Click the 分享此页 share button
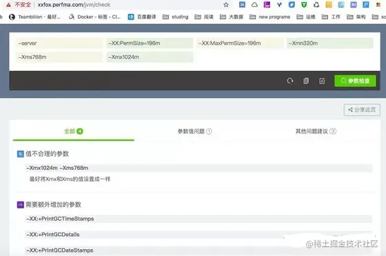This screenshot has width=386, height=256. 362,110
